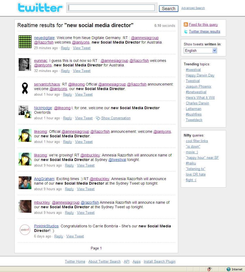Viewport: 245px width, 272px height.
Task: View NickHodge's tweet
Action: (x=84, y=118)
